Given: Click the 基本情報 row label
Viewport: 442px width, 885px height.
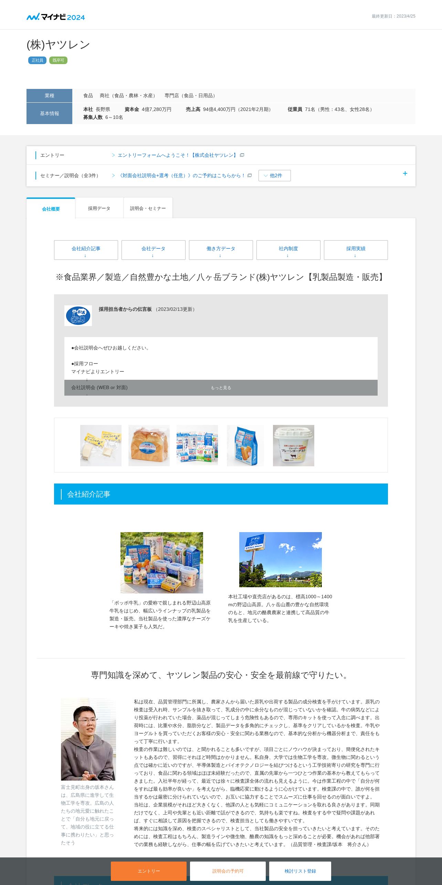Looking at the screenshot, I should 49,113.
